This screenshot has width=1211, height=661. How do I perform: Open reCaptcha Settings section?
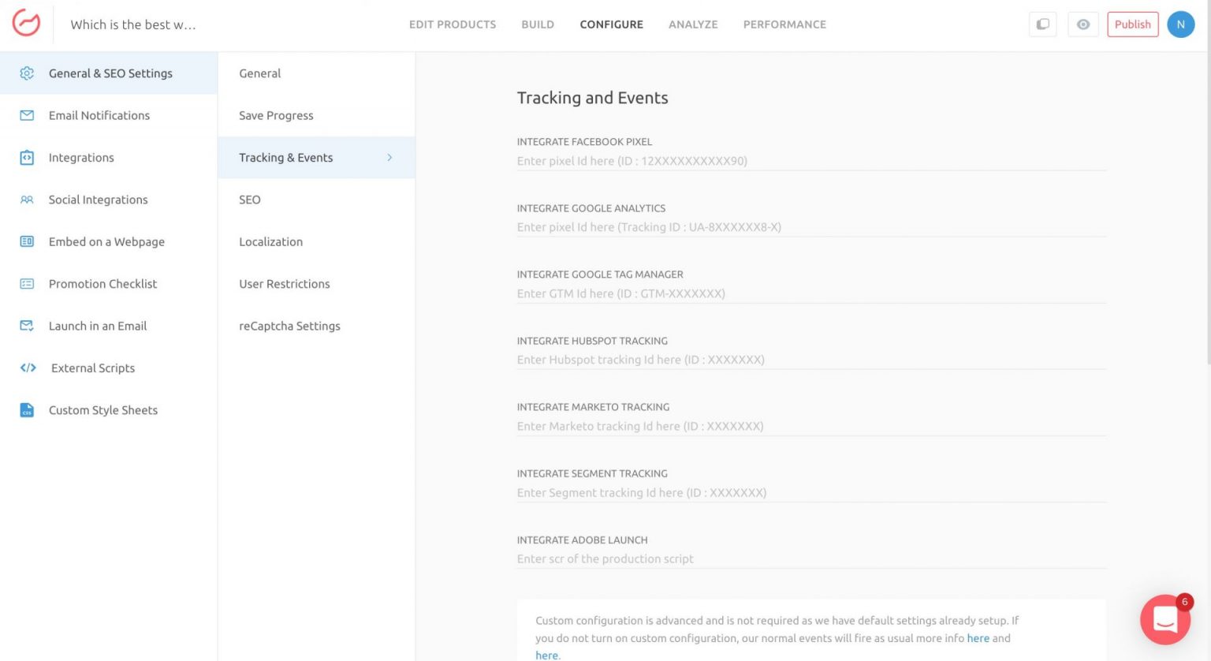click(289, 326)
